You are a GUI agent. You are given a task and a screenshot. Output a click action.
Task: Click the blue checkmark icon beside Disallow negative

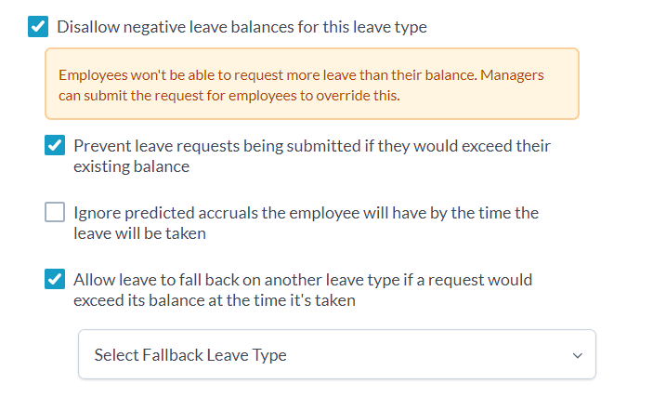pos(38,27)
